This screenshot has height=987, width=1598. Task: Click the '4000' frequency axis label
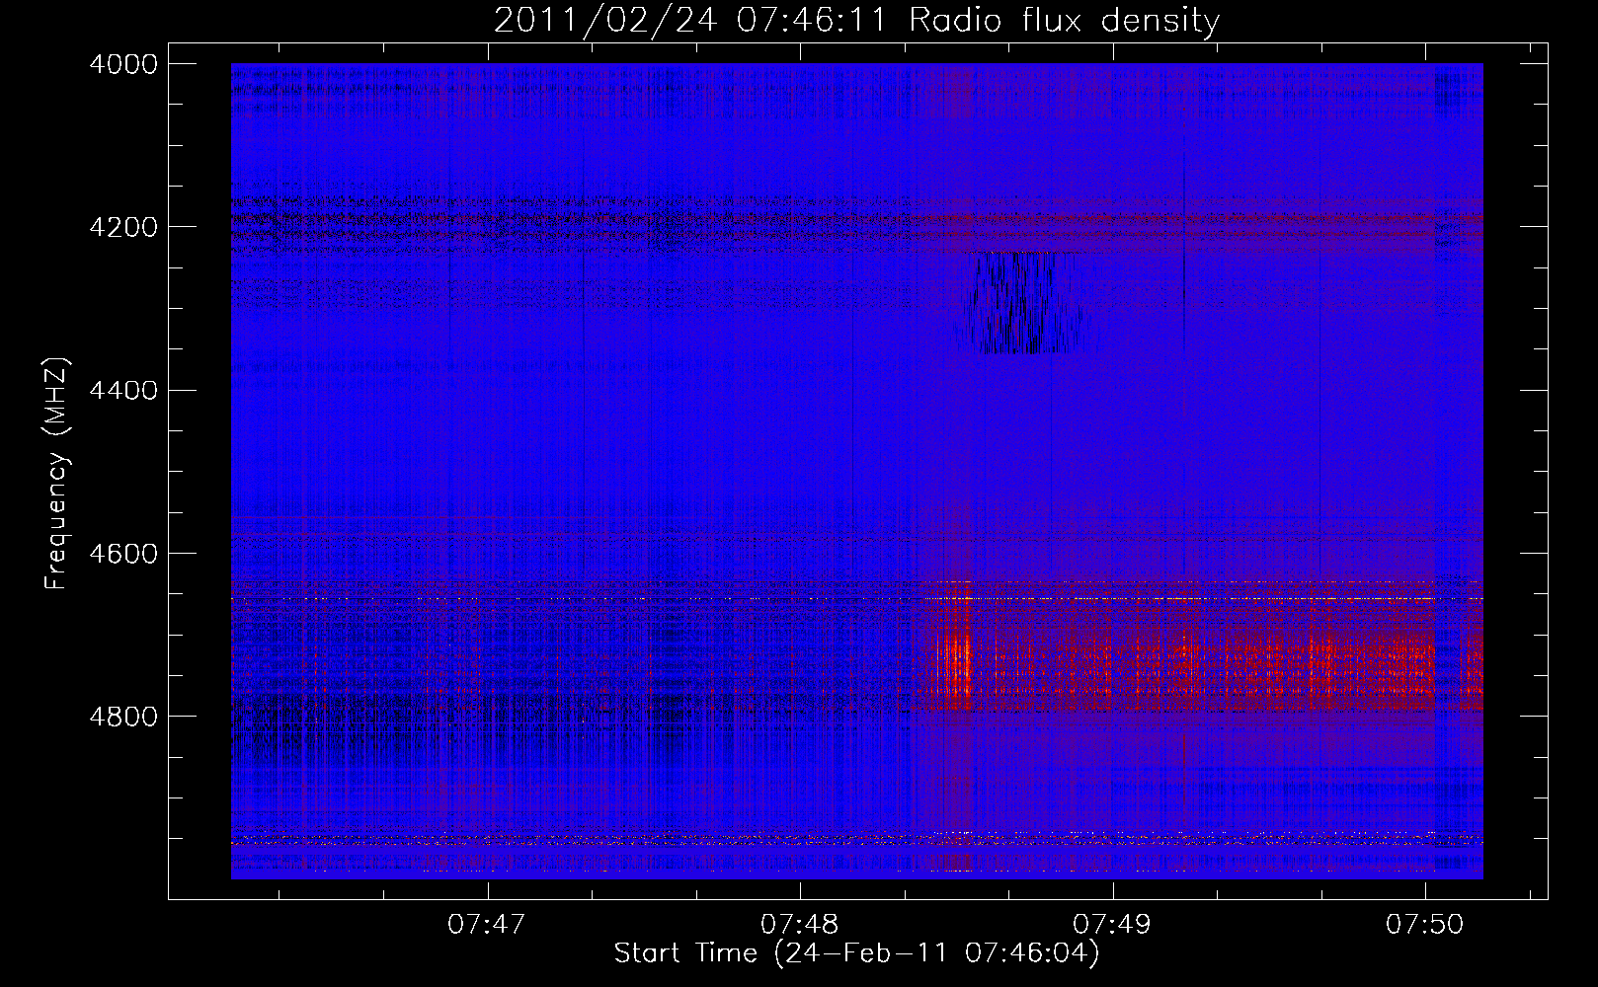[123, 64]
